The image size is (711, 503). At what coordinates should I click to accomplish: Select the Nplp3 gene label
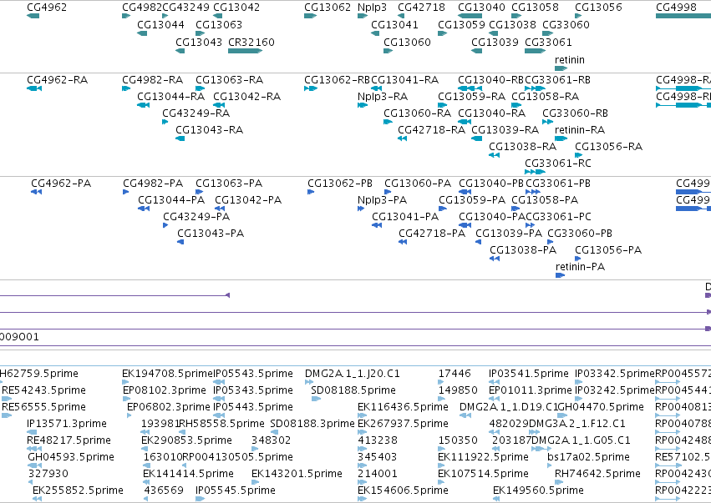pyautogui.click(x=372, y=8)
